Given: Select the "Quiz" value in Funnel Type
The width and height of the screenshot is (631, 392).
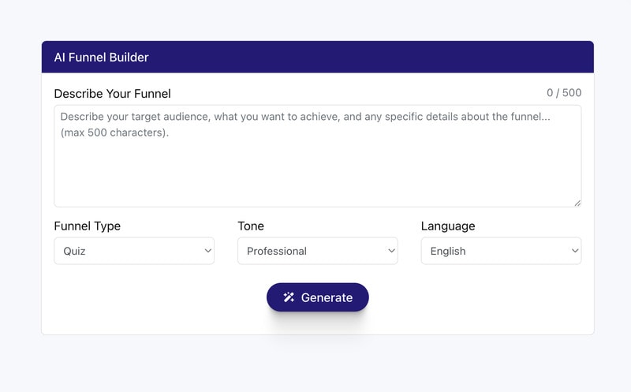Looking at the screenshot, I should click(75, 251).
